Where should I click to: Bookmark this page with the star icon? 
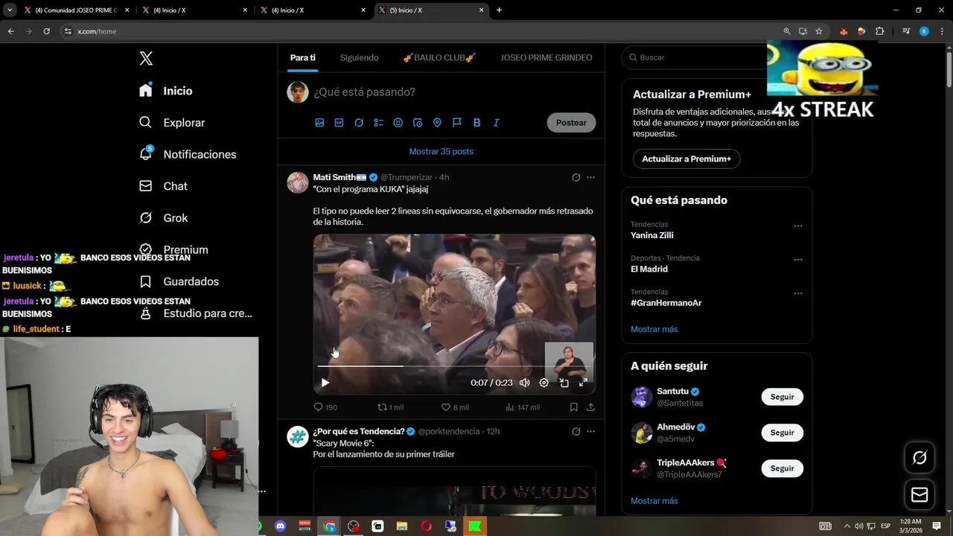click(x=819, y=31)
